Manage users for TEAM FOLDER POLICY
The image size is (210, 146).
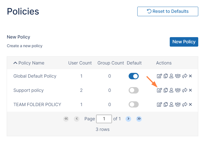coord(171,104)
